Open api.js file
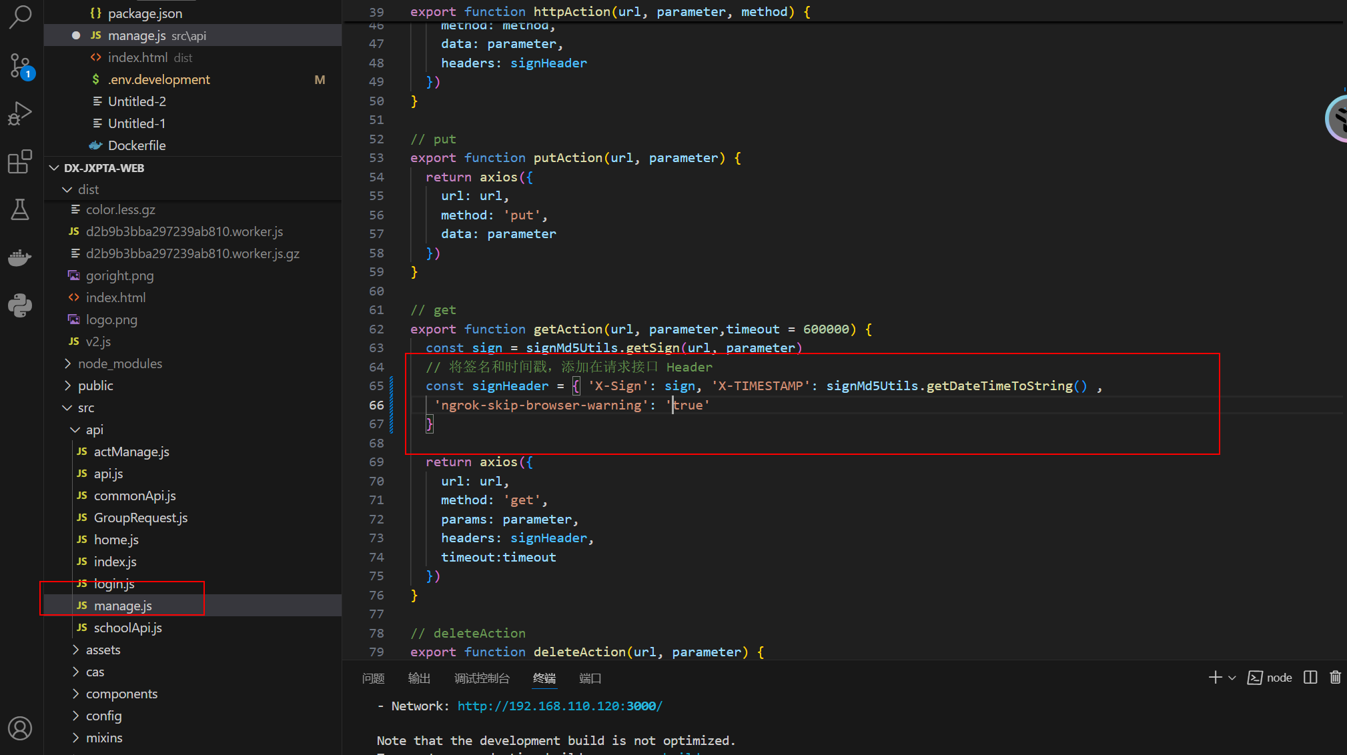The width and height of the screenshot is (1347, 755). (193, 474)
